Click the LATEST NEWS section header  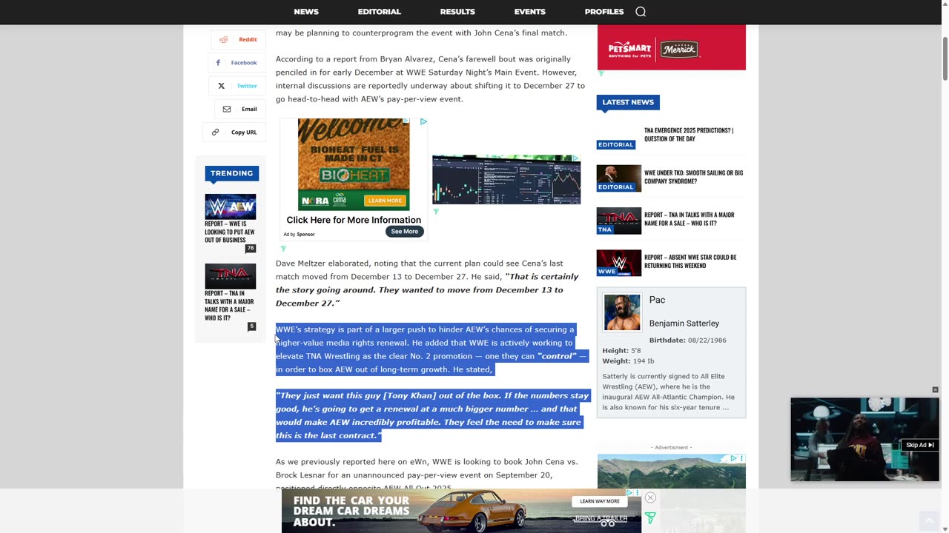coord(628,102)
